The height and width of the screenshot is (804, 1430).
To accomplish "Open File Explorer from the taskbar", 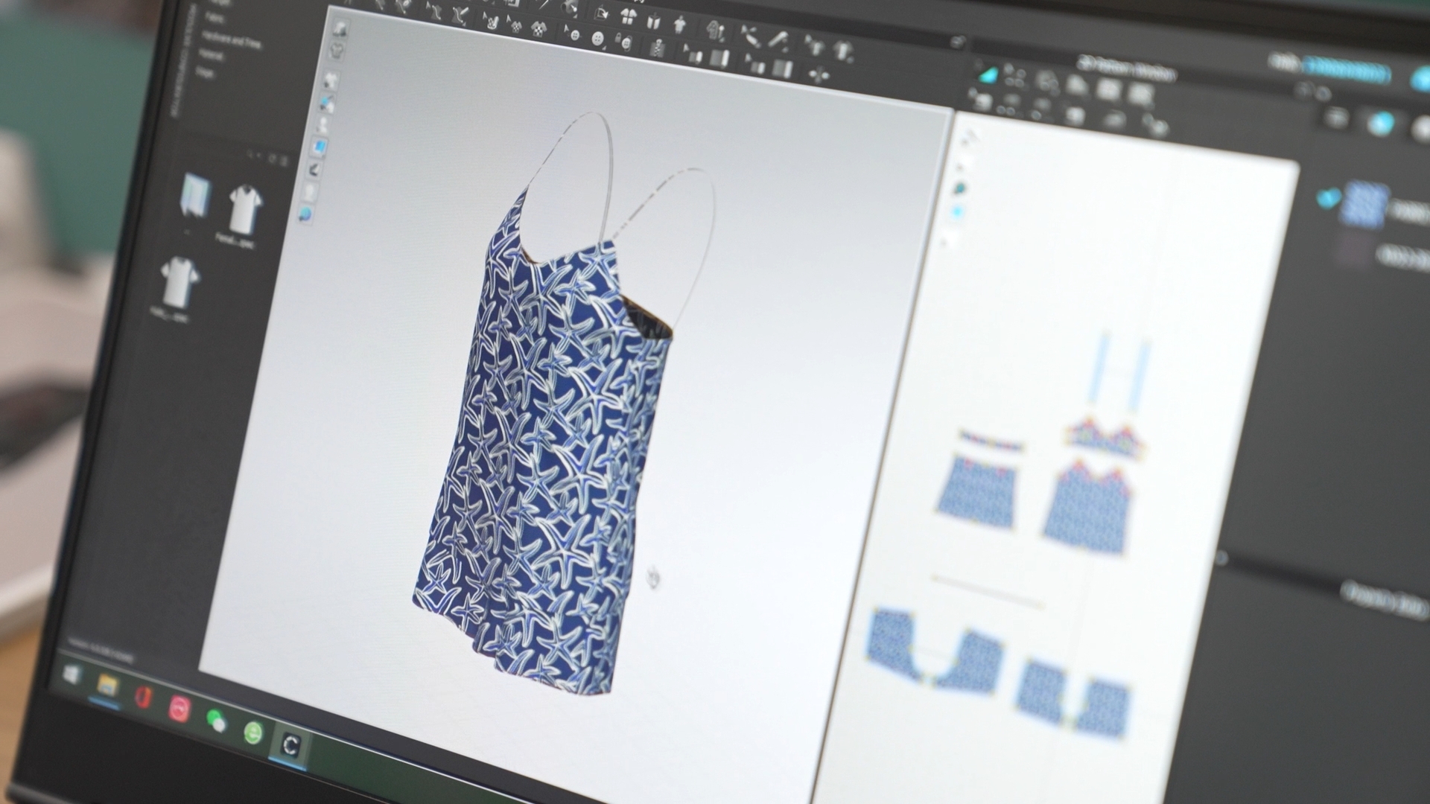I will 107,686.
